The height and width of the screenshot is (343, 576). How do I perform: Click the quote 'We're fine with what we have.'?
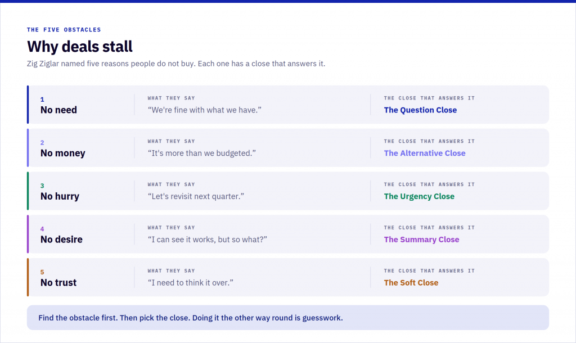pos(205,110)
